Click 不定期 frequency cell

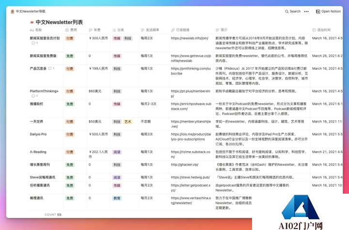(x=146, y=122)
